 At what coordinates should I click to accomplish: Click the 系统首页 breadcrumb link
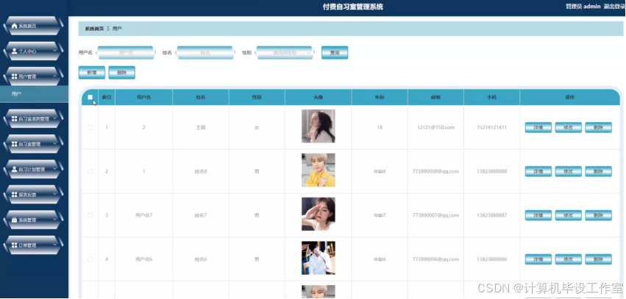point(94,29)
